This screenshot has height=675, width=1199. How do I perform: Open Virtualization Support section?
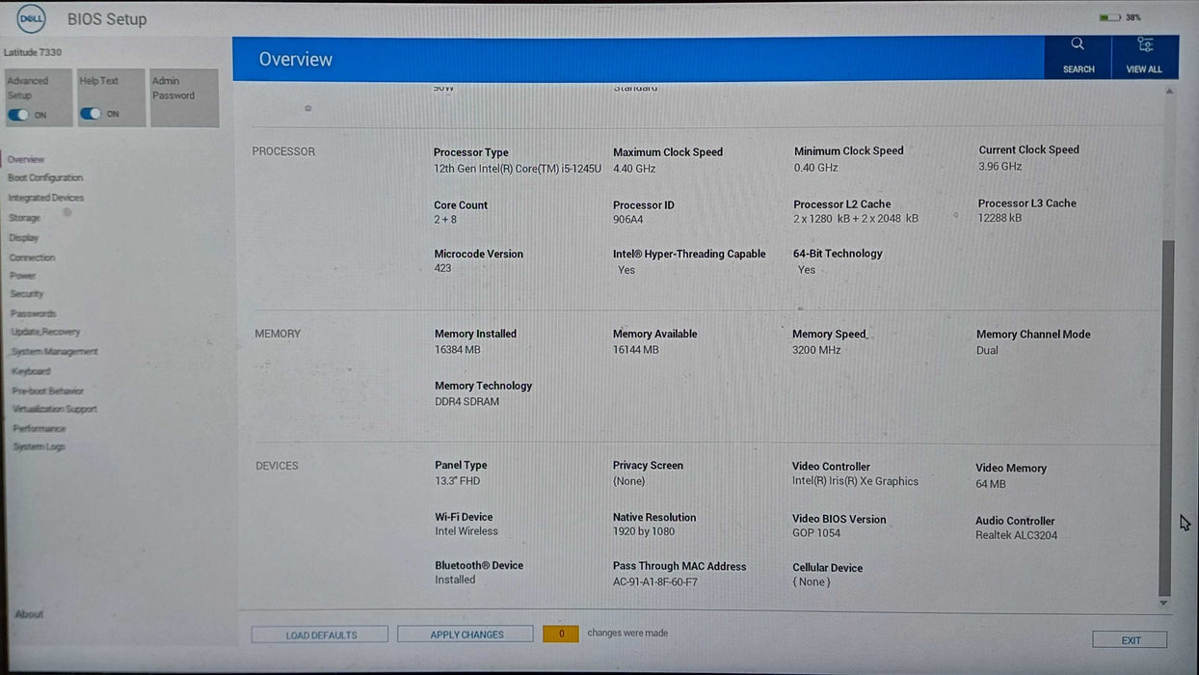tap(54, 409)
